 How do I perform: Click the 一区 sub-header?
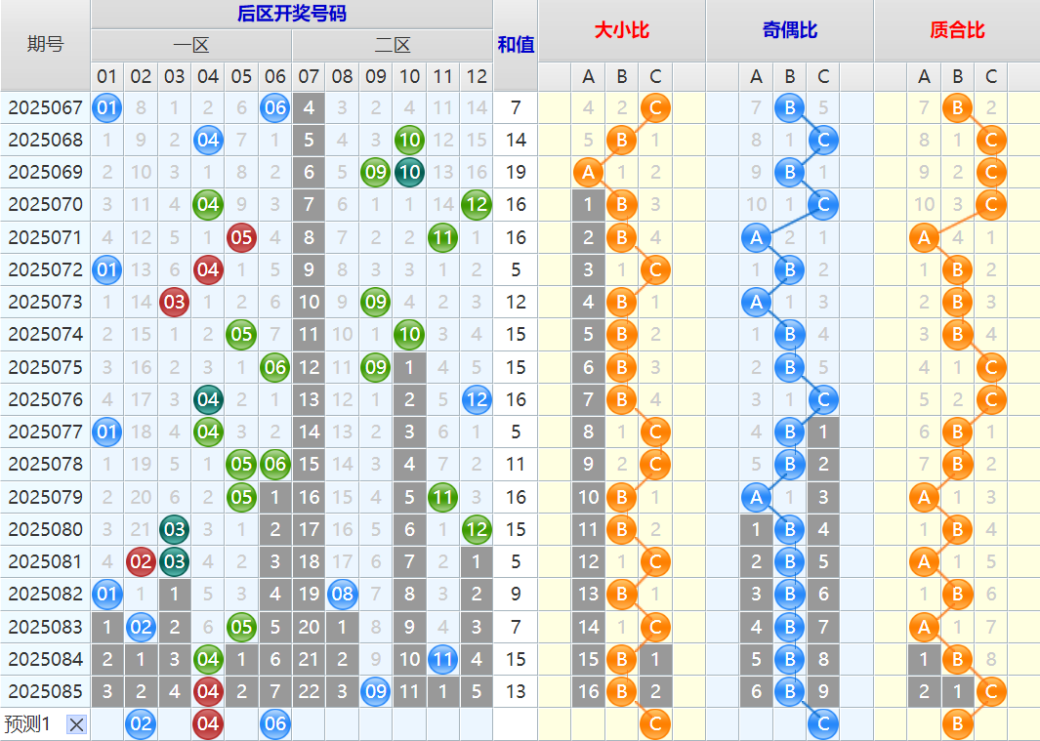(x=191, y=45)
